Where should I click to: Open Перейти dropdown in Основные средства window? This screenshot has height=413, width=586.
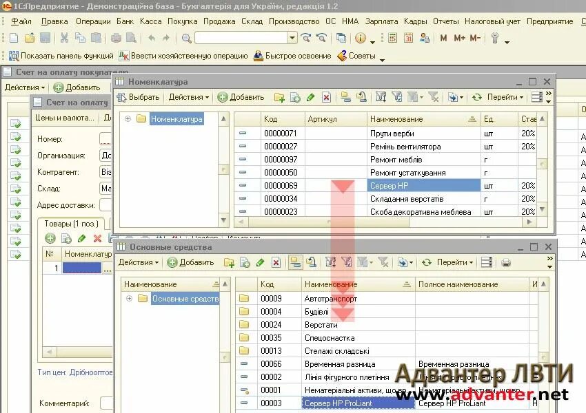point(455,263)
